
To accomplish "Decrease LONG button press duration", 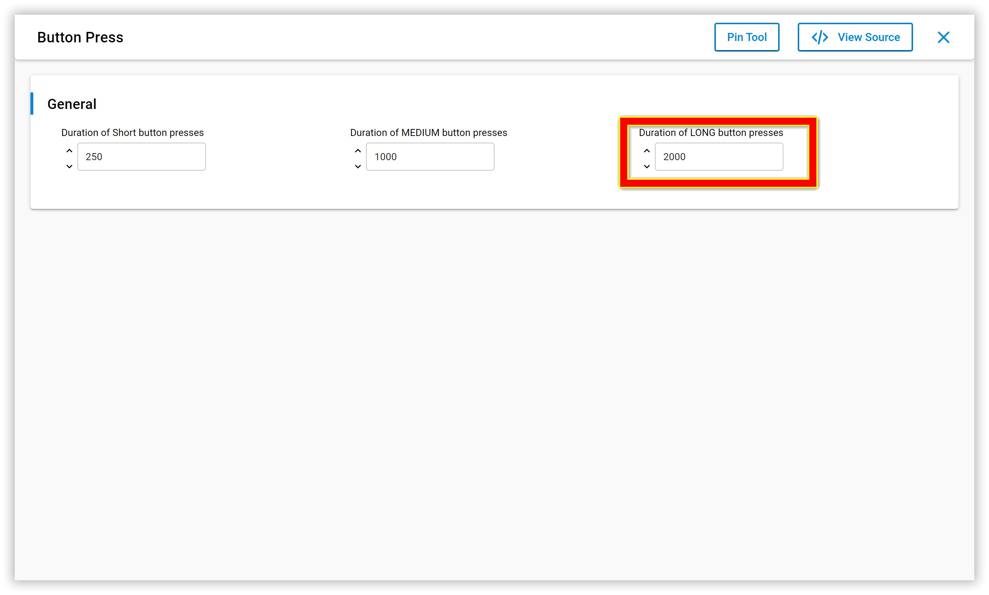I will click(647, 166).
